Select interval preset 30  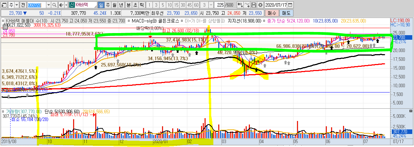[182, 5]
